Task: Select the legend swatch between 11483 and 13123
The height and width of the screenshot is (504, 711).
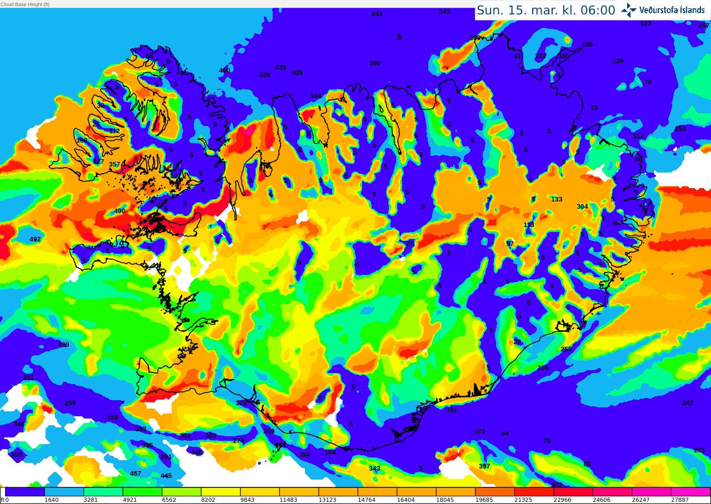Action: (299, 492)
